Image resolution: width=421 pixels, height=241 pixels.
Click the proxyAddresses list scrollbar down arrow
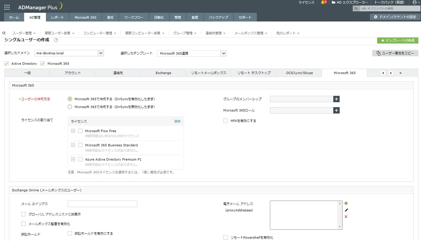pos(340,227)
